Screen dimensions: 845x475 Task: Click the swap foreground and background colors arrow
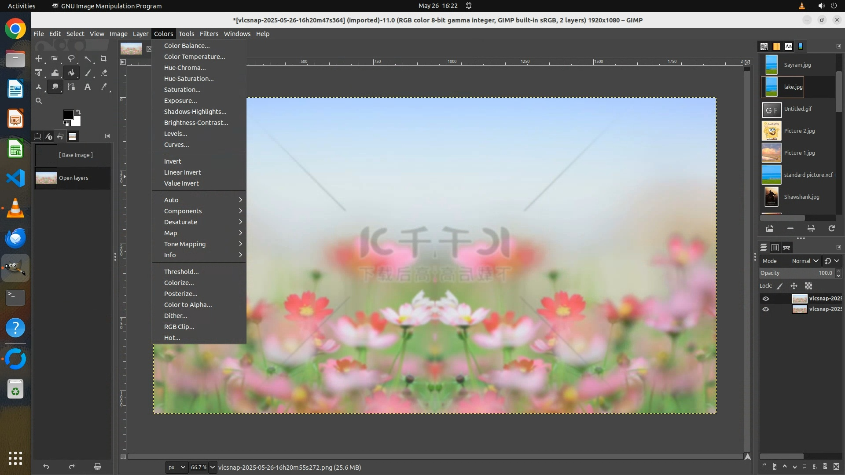(x=78, y=112)
